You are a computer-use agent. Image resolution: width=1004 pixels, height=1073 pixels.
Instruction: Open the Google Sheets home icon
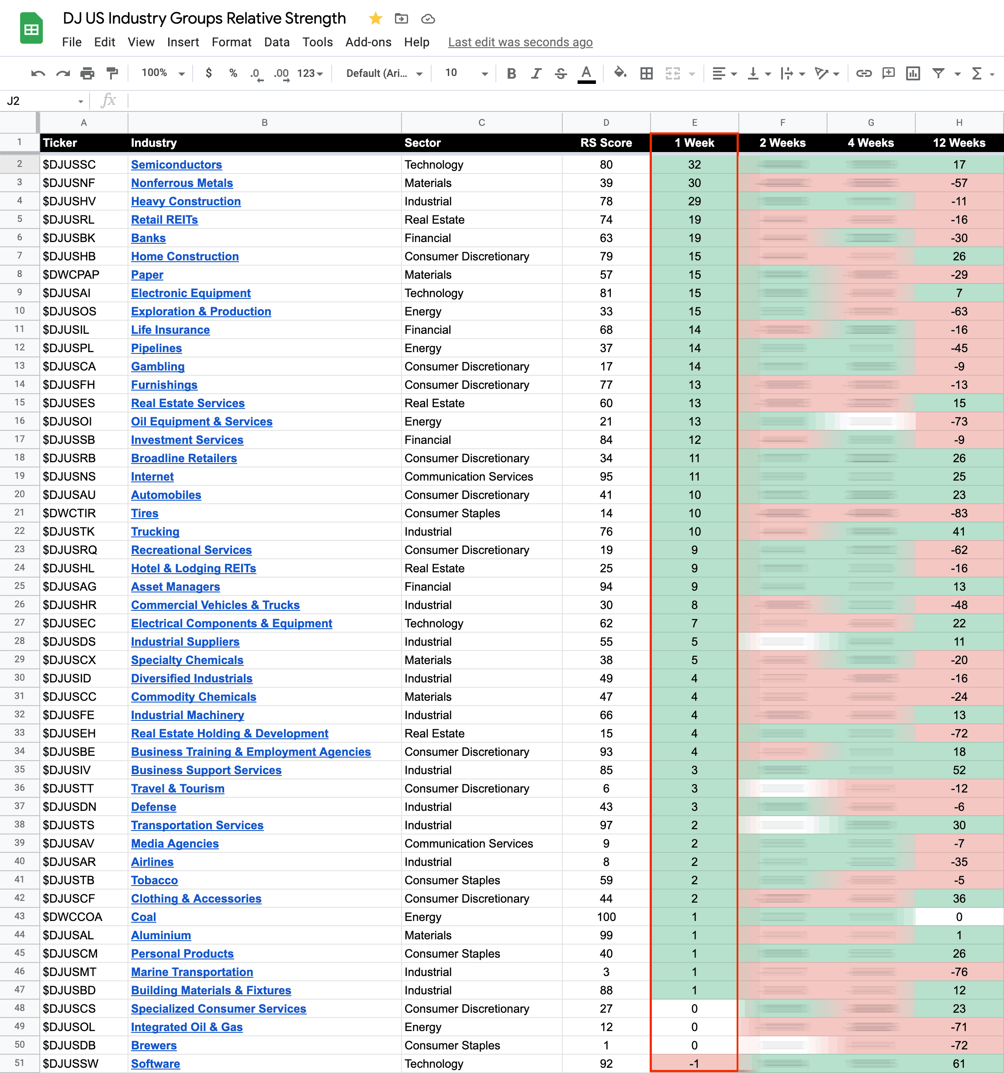coord(31,28)
